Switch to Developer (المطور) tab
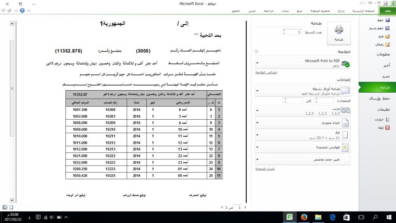Screen dimensions: 396x223 click(x=236, y=11)
